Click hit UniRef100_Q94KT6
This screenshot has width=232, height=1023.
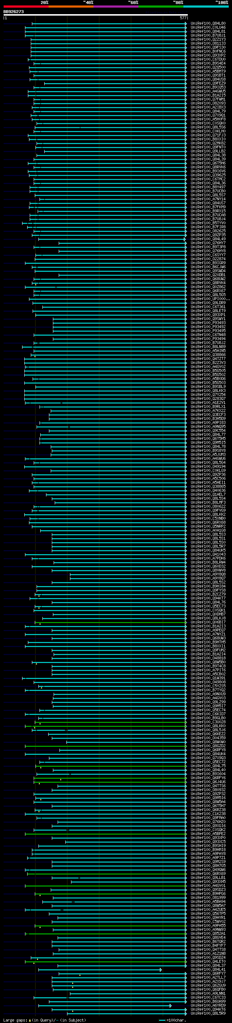pos(208,1010)
